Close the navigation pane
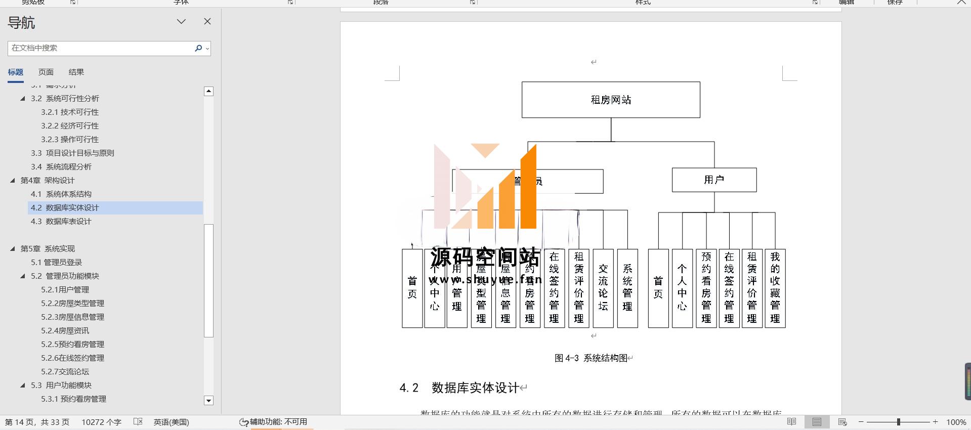Viewport: 971px width, 430px height. pos(207,21)
